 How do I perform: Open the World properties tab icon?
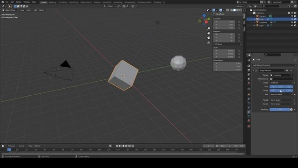coord(249,83)
